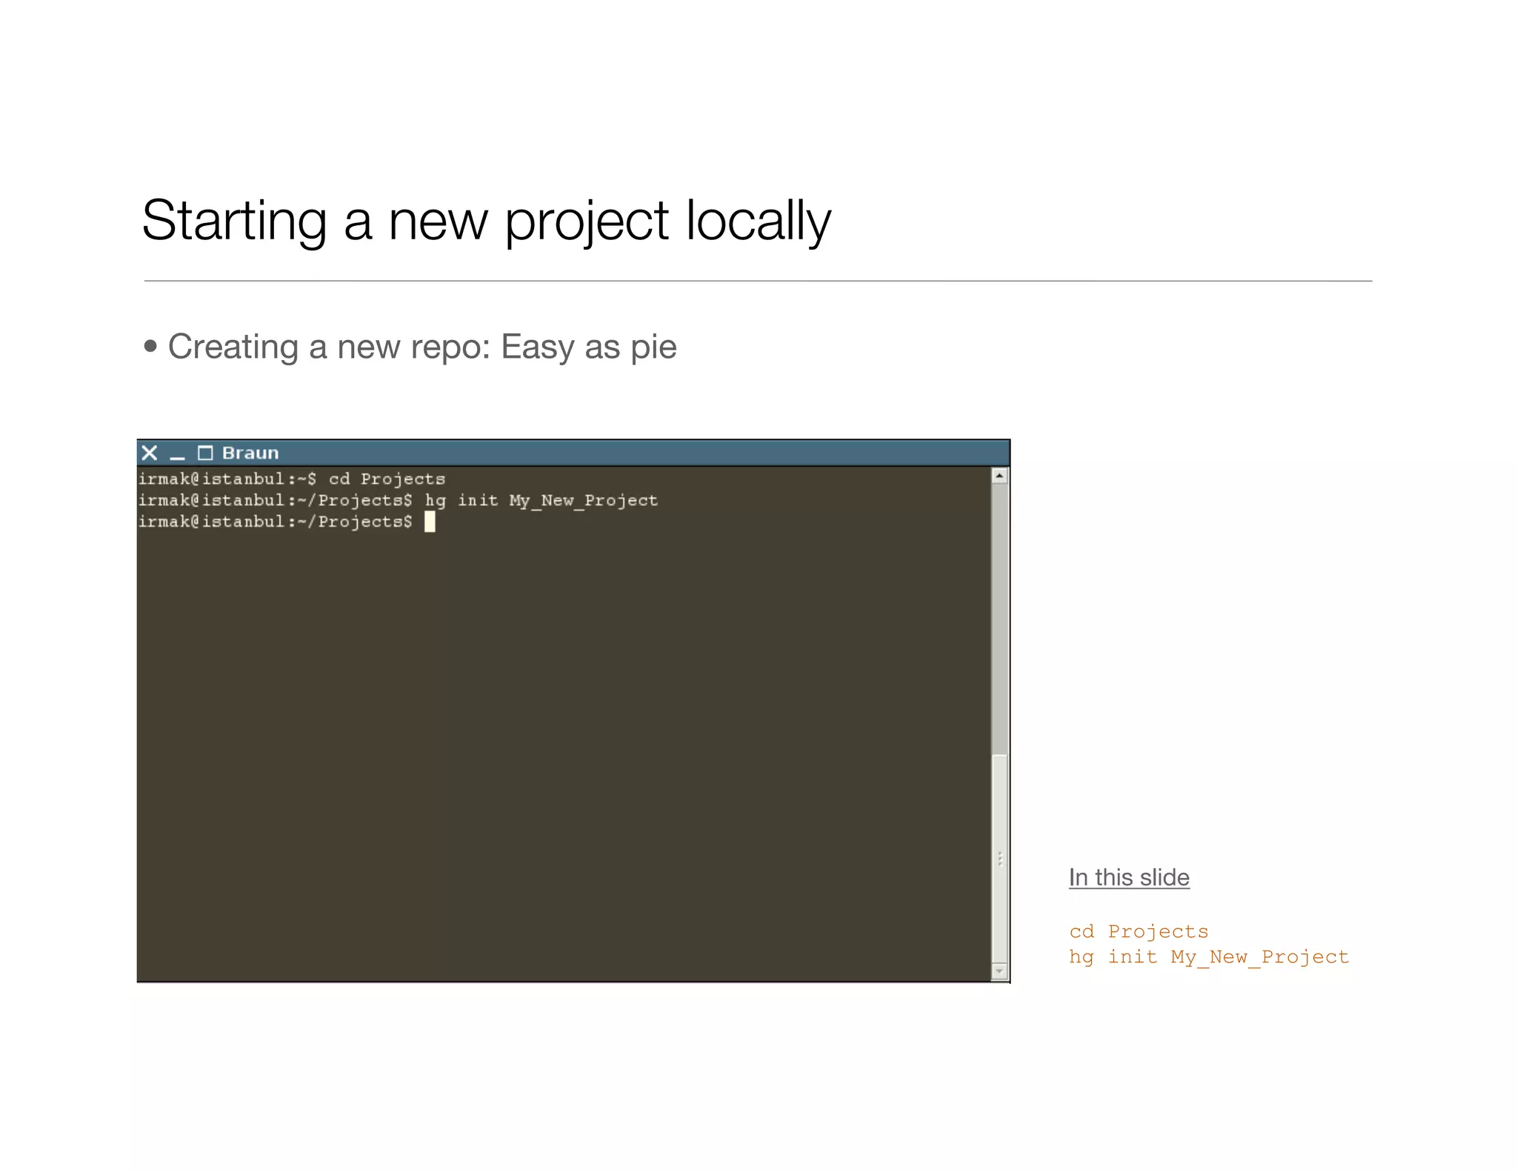Click the terminal scrollbar up arrow

pyautogui.click(x=999, y=476)
